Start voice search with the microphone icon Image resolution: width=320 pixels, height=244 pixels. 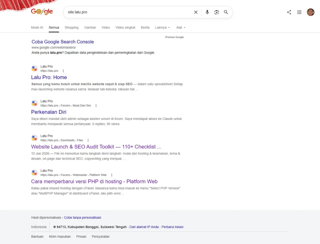pyautogui.click(x=207, y=12)
